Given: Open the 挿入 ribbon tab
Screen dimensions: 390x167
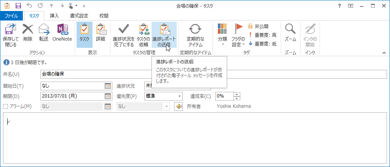Looking at the screenshot, I should pyautogui.click(x=54, y=16).
